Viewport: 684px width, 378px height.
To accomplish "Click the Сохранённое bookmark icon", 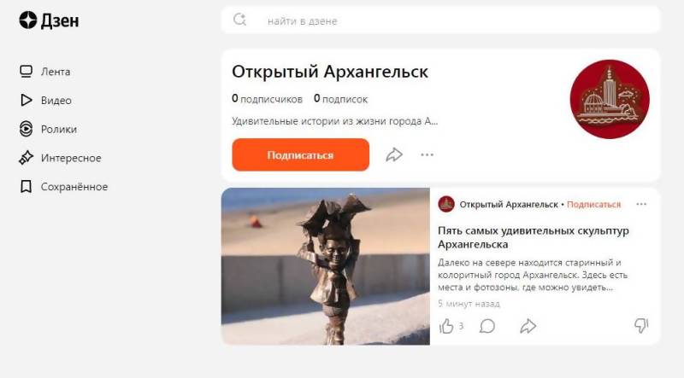I will pos(27,186).
